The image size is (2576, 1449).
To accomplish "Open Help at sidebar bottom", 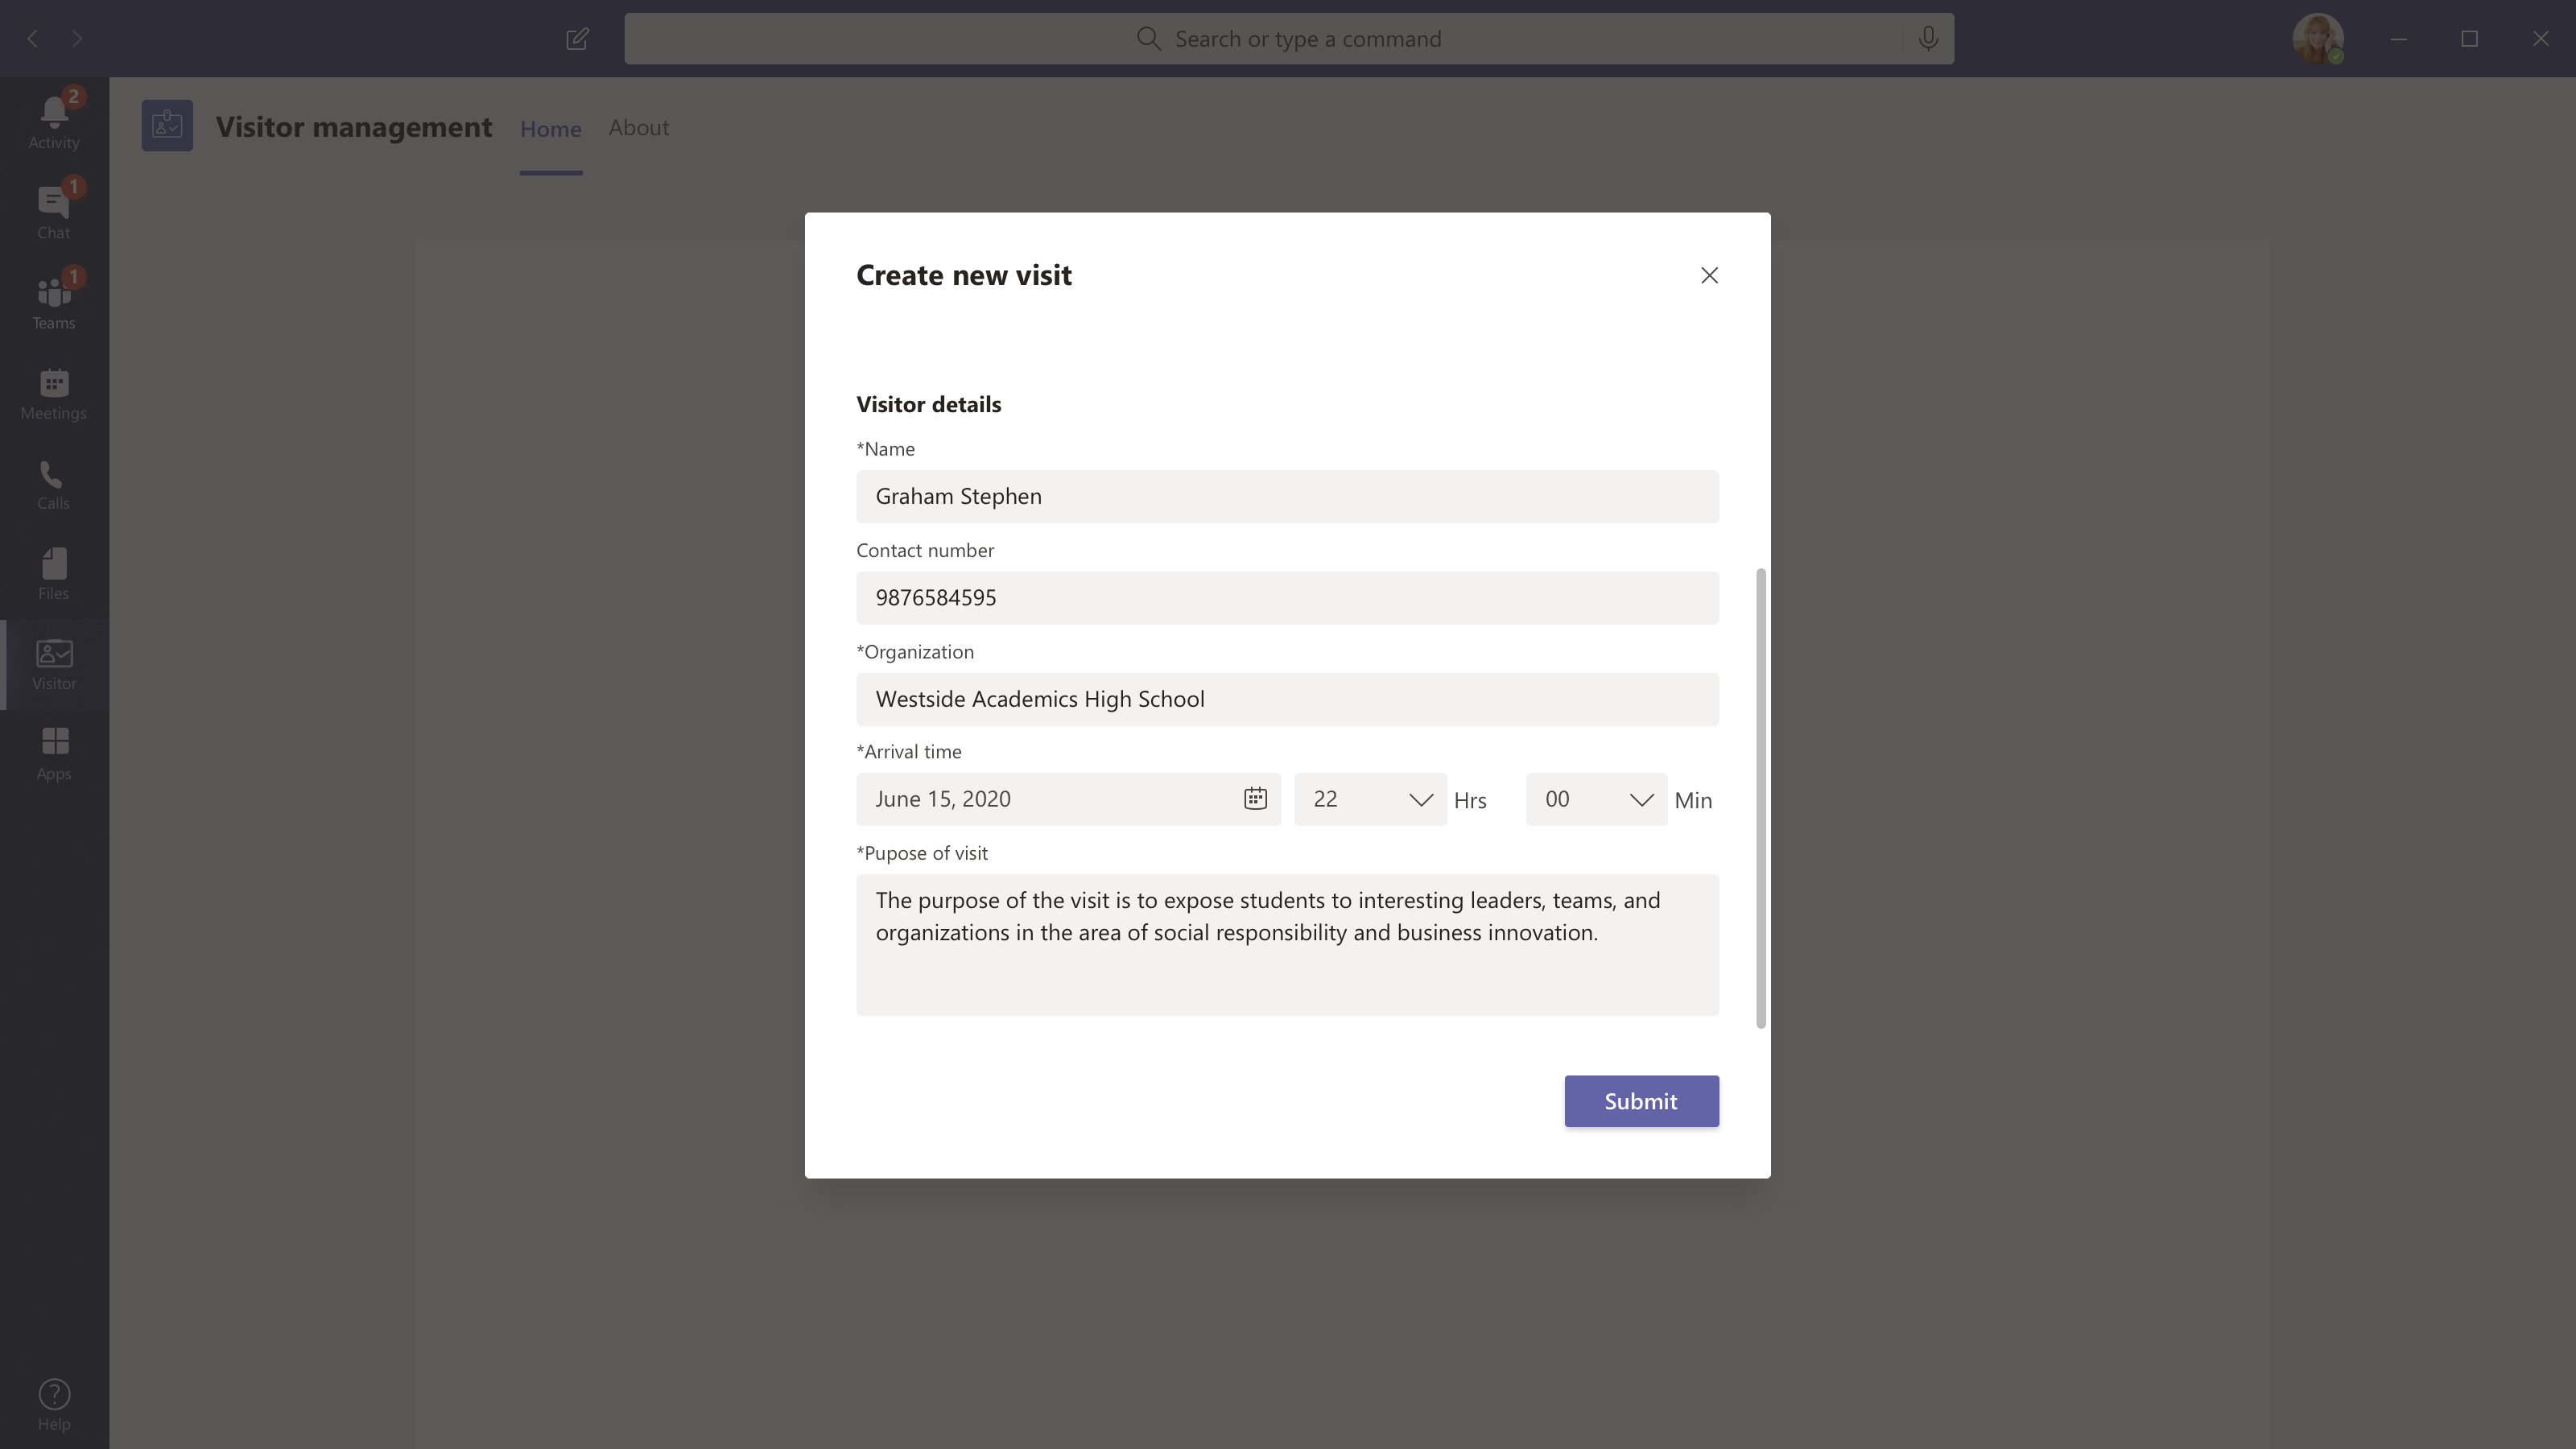I will (54, 1404).
